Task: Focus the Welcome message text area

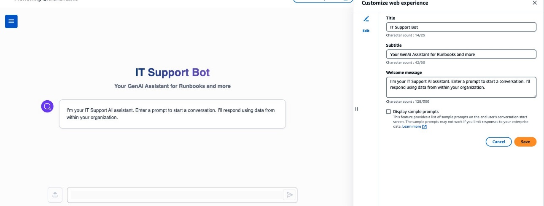Action: click(x=461, y=87)
